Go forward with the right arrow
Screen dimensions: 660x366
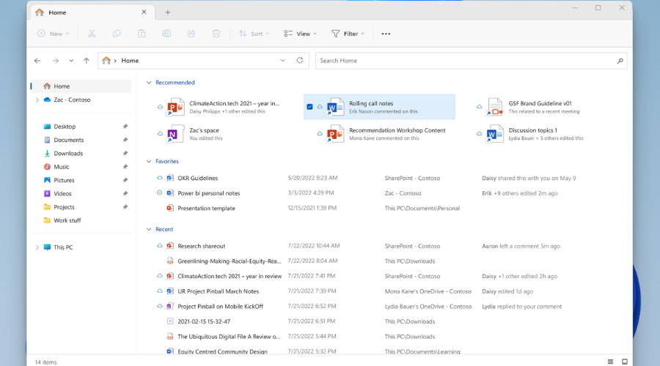(x=55, y=61)
